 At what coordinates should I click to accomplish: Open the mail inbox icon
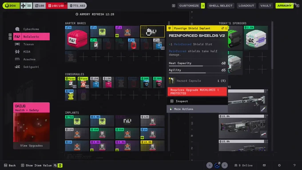pyautogui.click(x=264, y=165)
